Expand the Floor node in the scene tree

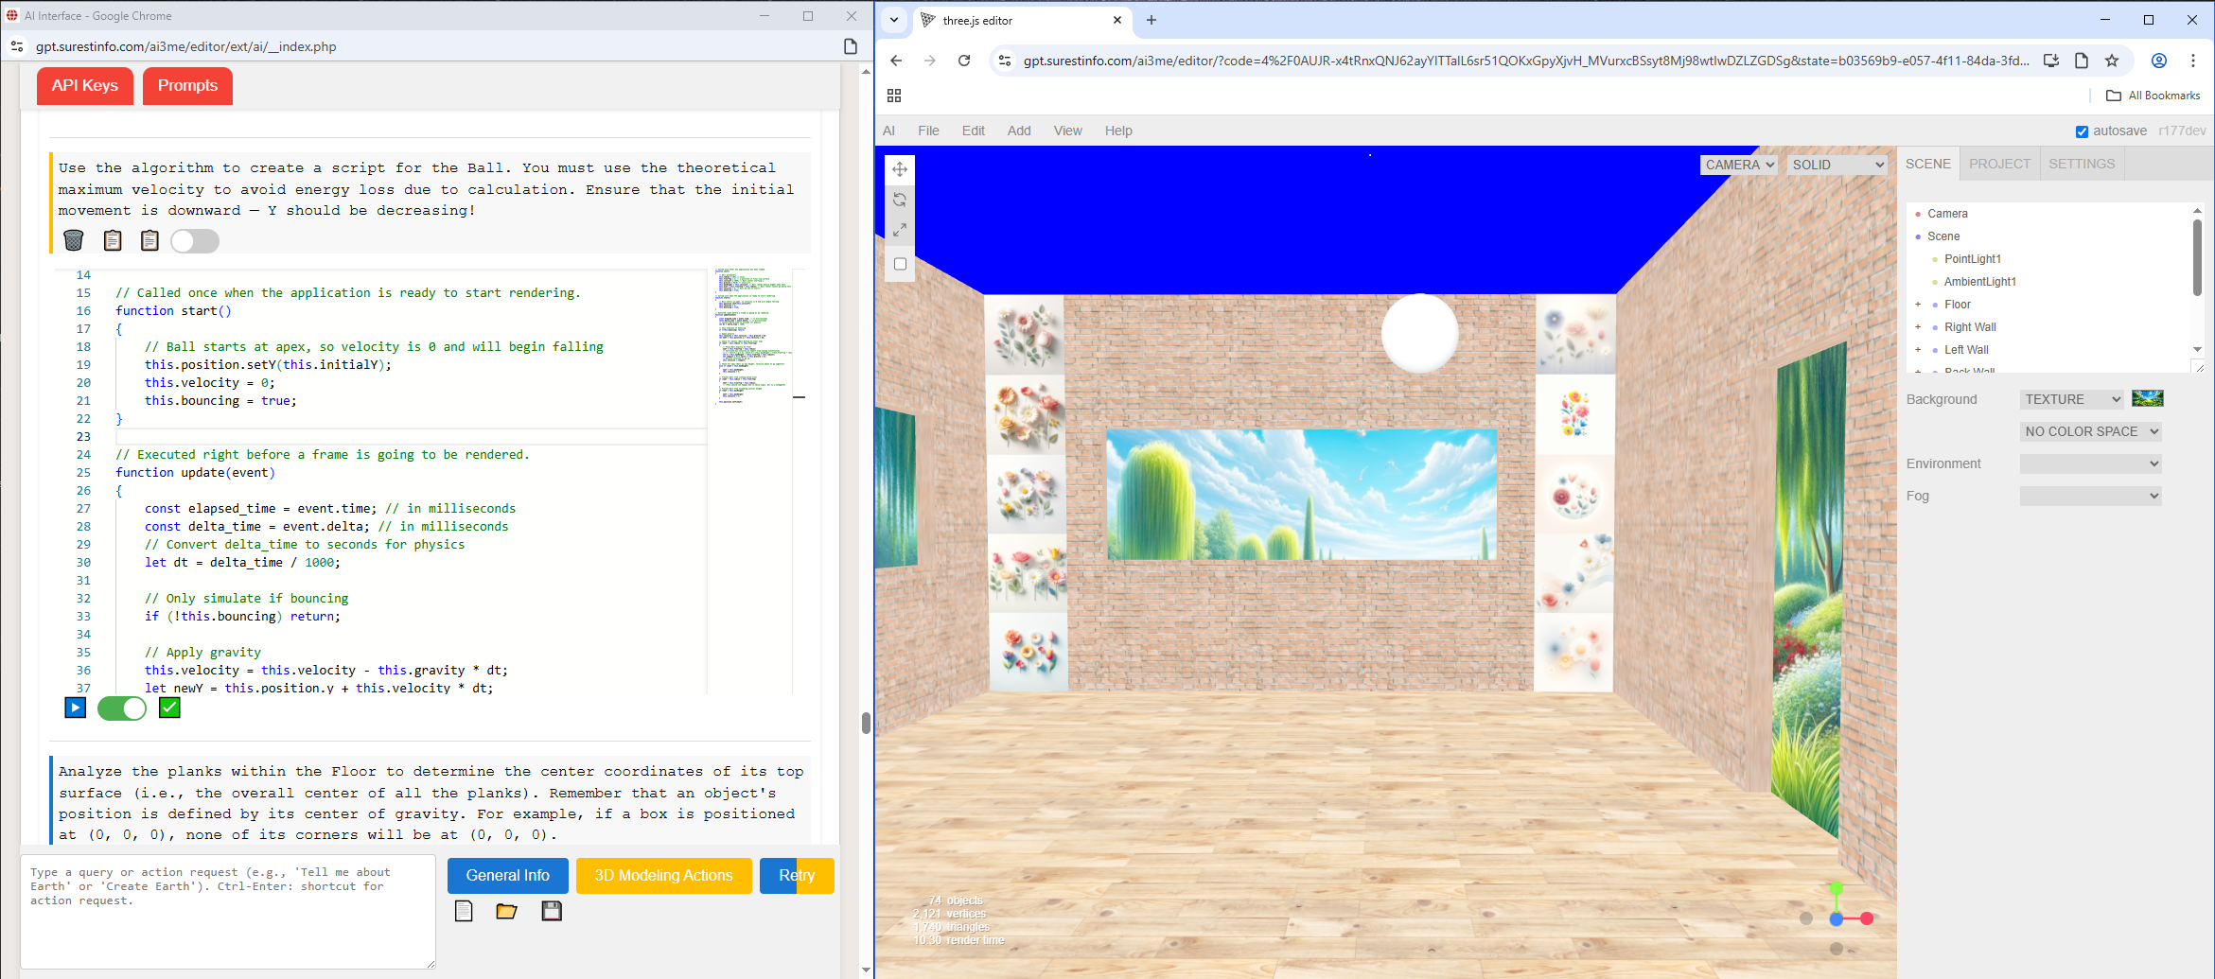1918,304
